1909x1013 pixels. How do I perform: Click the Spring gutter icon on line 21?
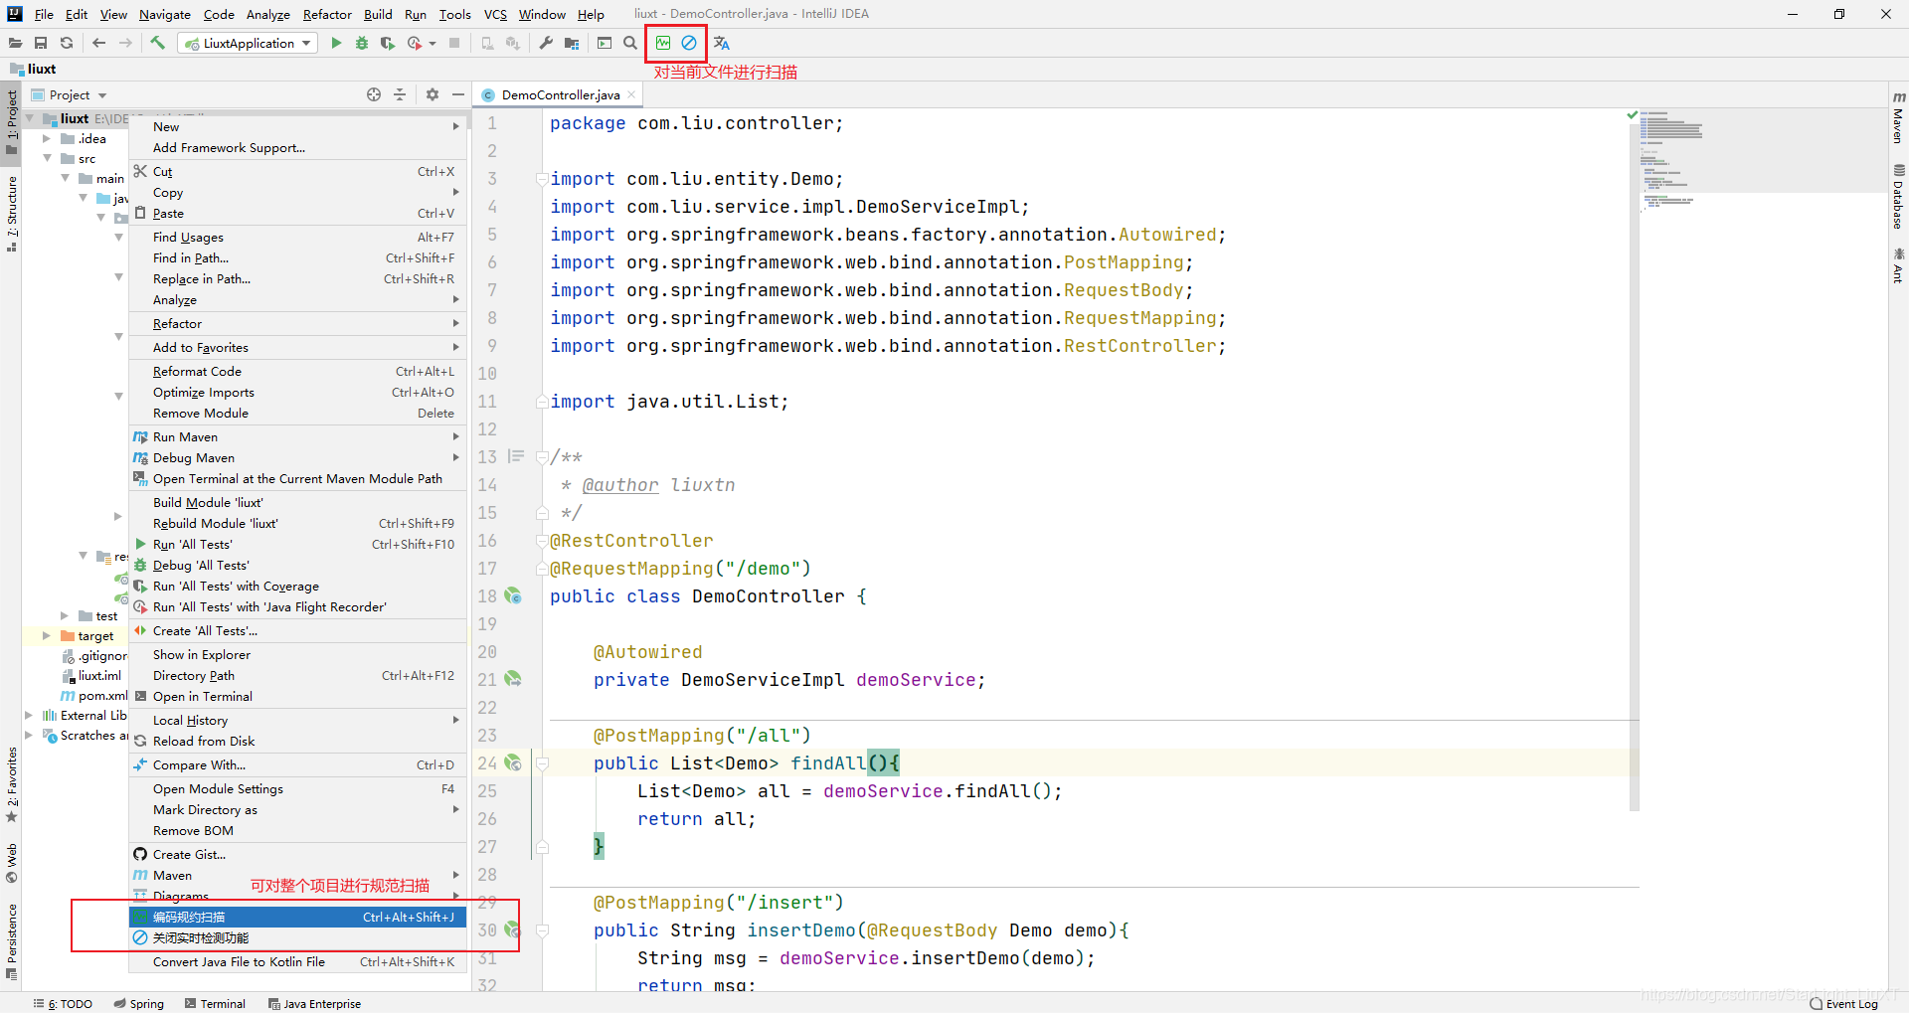pyautogui.click(x=513, y=679)
